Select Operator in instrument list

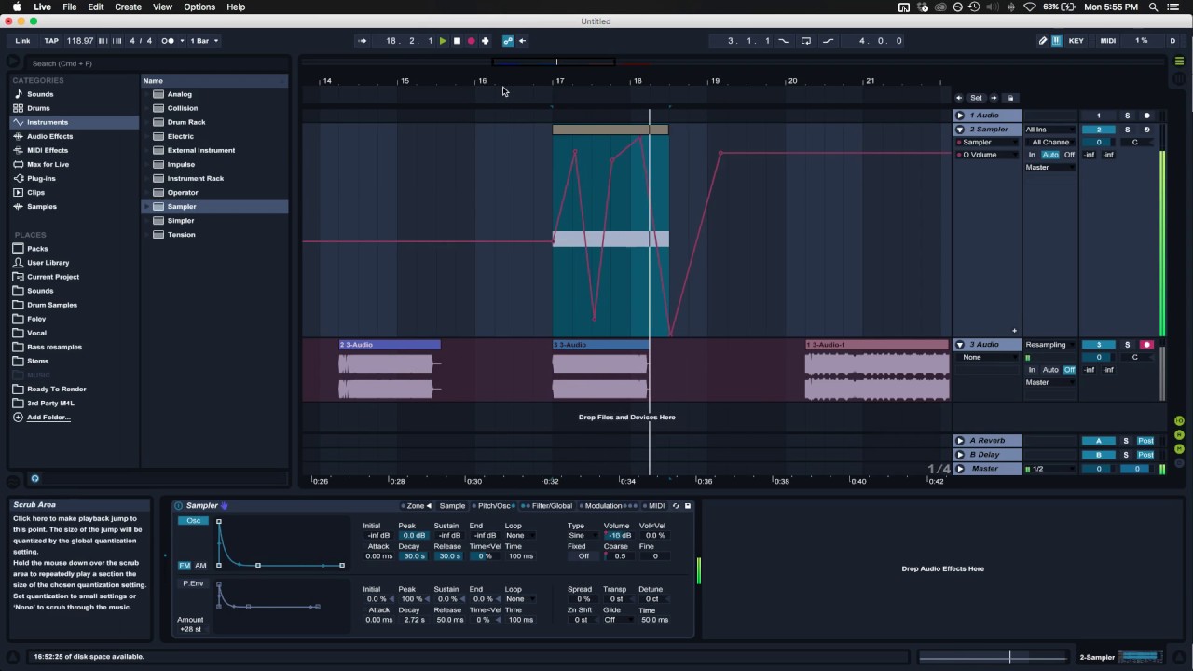[x=183, y=192]
